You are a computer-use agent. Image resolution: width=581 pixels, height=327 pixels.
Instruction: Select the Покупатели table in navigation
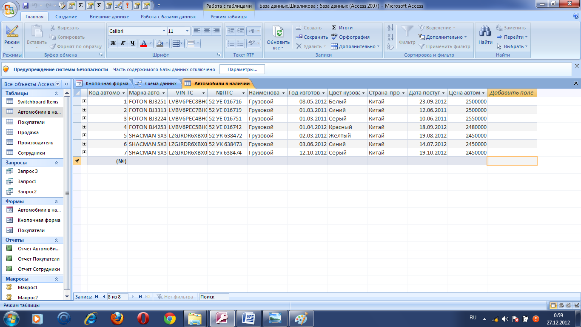(33, 122)
